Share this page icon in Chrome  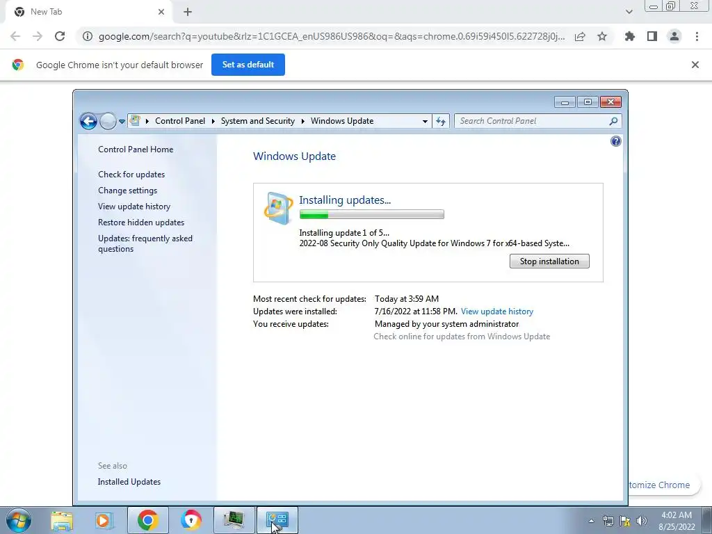point(580,36)
